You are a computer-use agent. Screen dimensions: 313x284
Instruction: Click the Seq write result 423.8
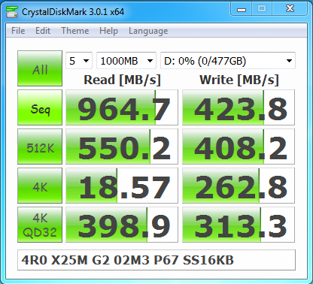tap(239, 107)
